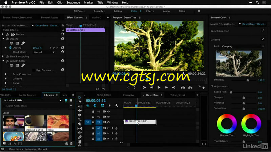Screen dimensions: 271x152
Task: Click Mark In bracket button
Action: click(x=128, y=87)
